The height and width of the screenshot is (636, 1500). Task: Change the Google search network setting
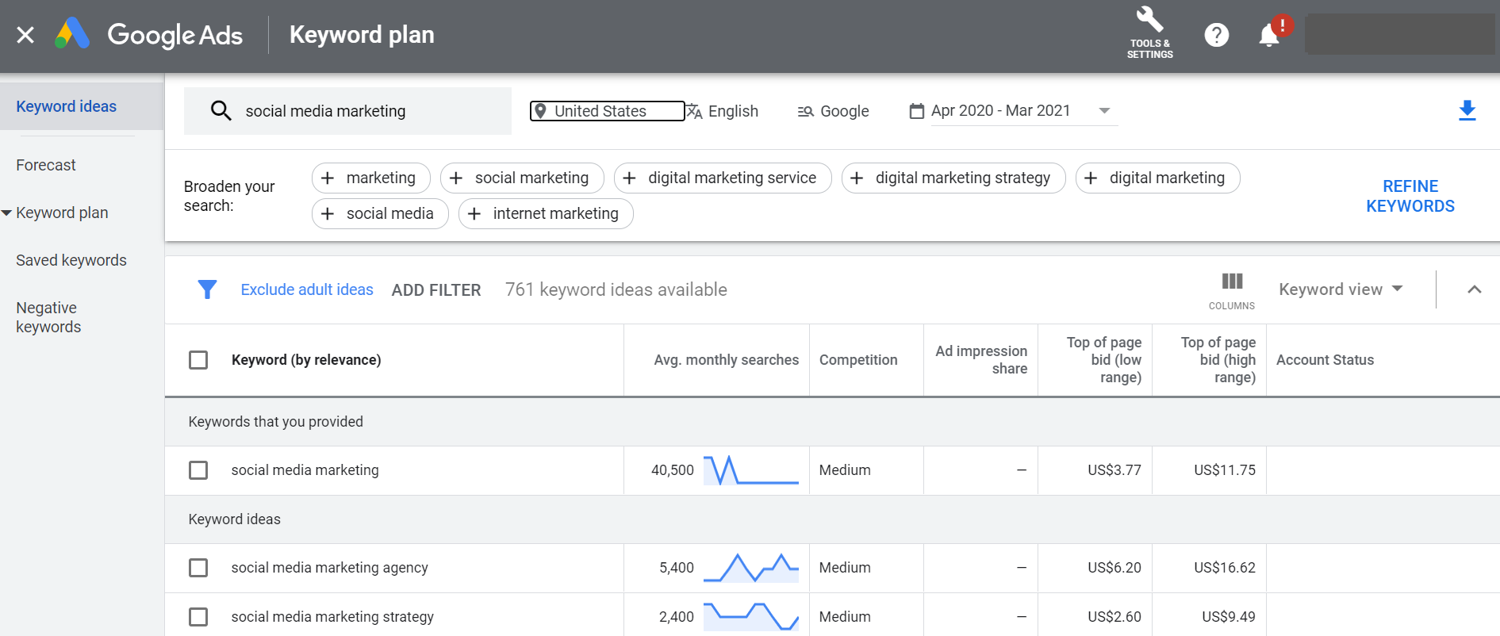pyautogui.click(x=833, y=111)
